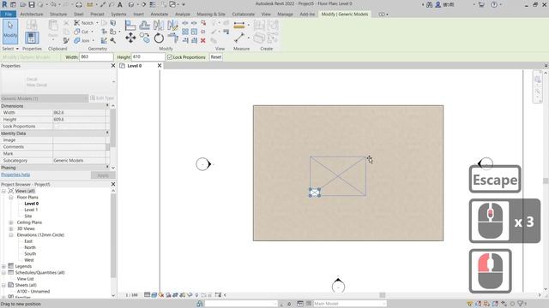Click the Offset tool icon

[x=144, y=26]
